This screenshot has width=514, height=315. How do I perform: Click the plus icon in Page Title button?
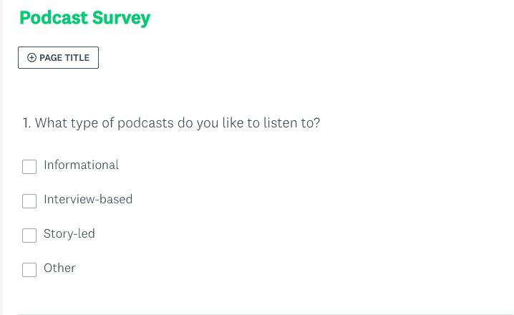click(31, 58)
